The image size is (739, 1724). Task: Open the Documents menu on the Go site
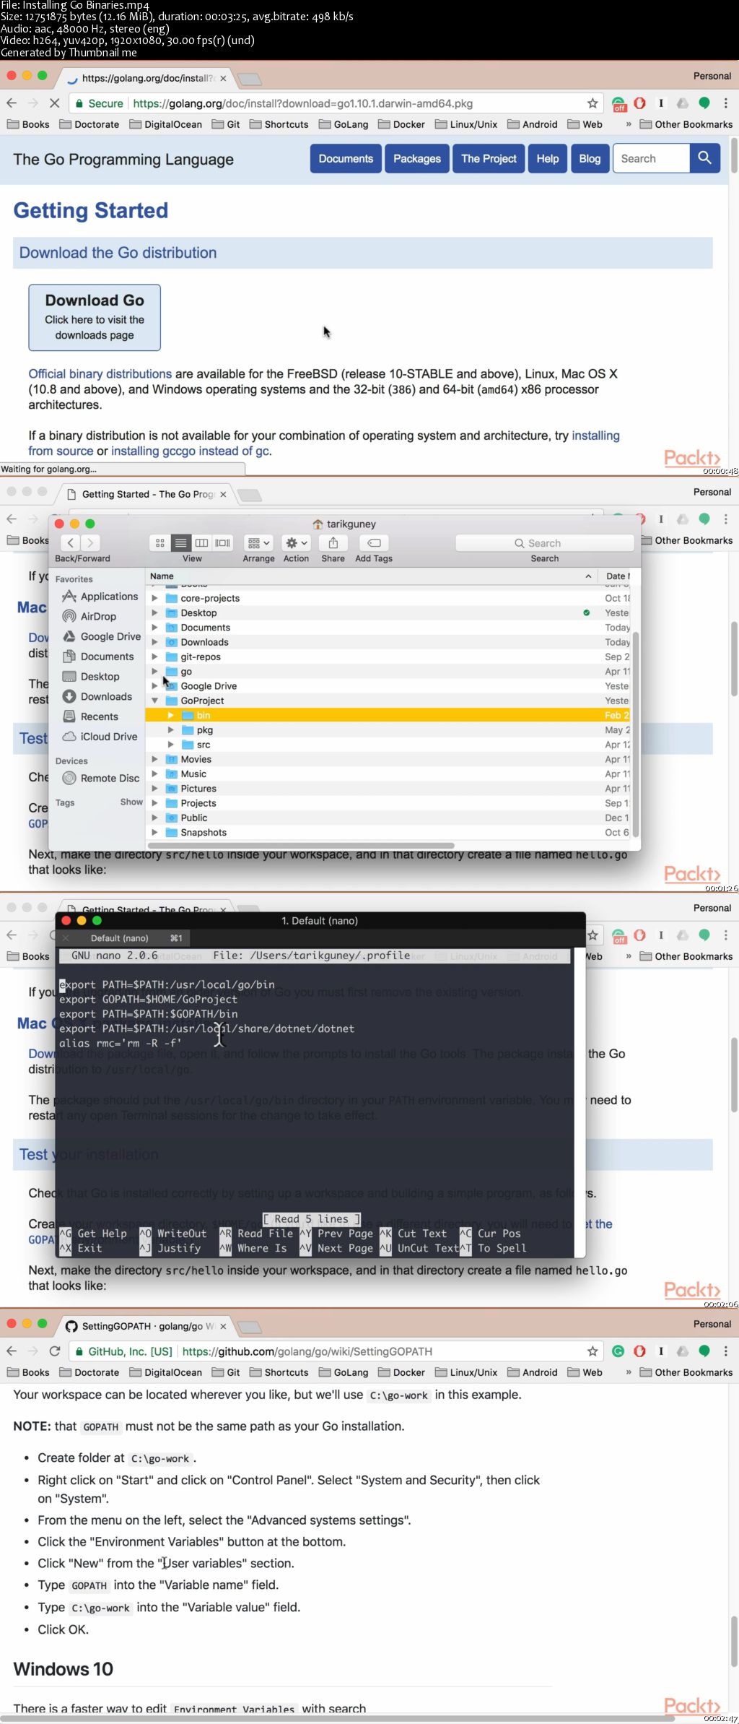[346, 158]
